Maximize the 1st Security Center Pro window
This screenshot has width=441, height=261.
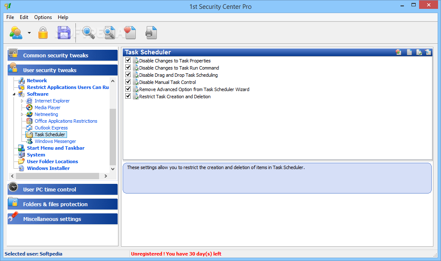click(414, 5)
